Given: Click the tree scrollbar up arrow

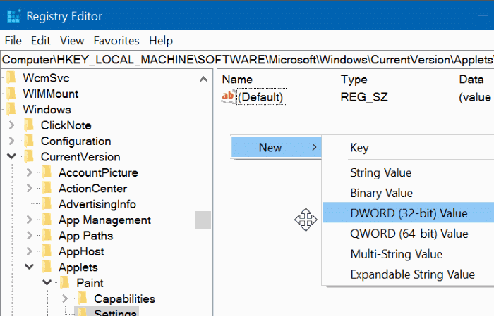Looking at the screenshot, I should [x=203, y=79].
